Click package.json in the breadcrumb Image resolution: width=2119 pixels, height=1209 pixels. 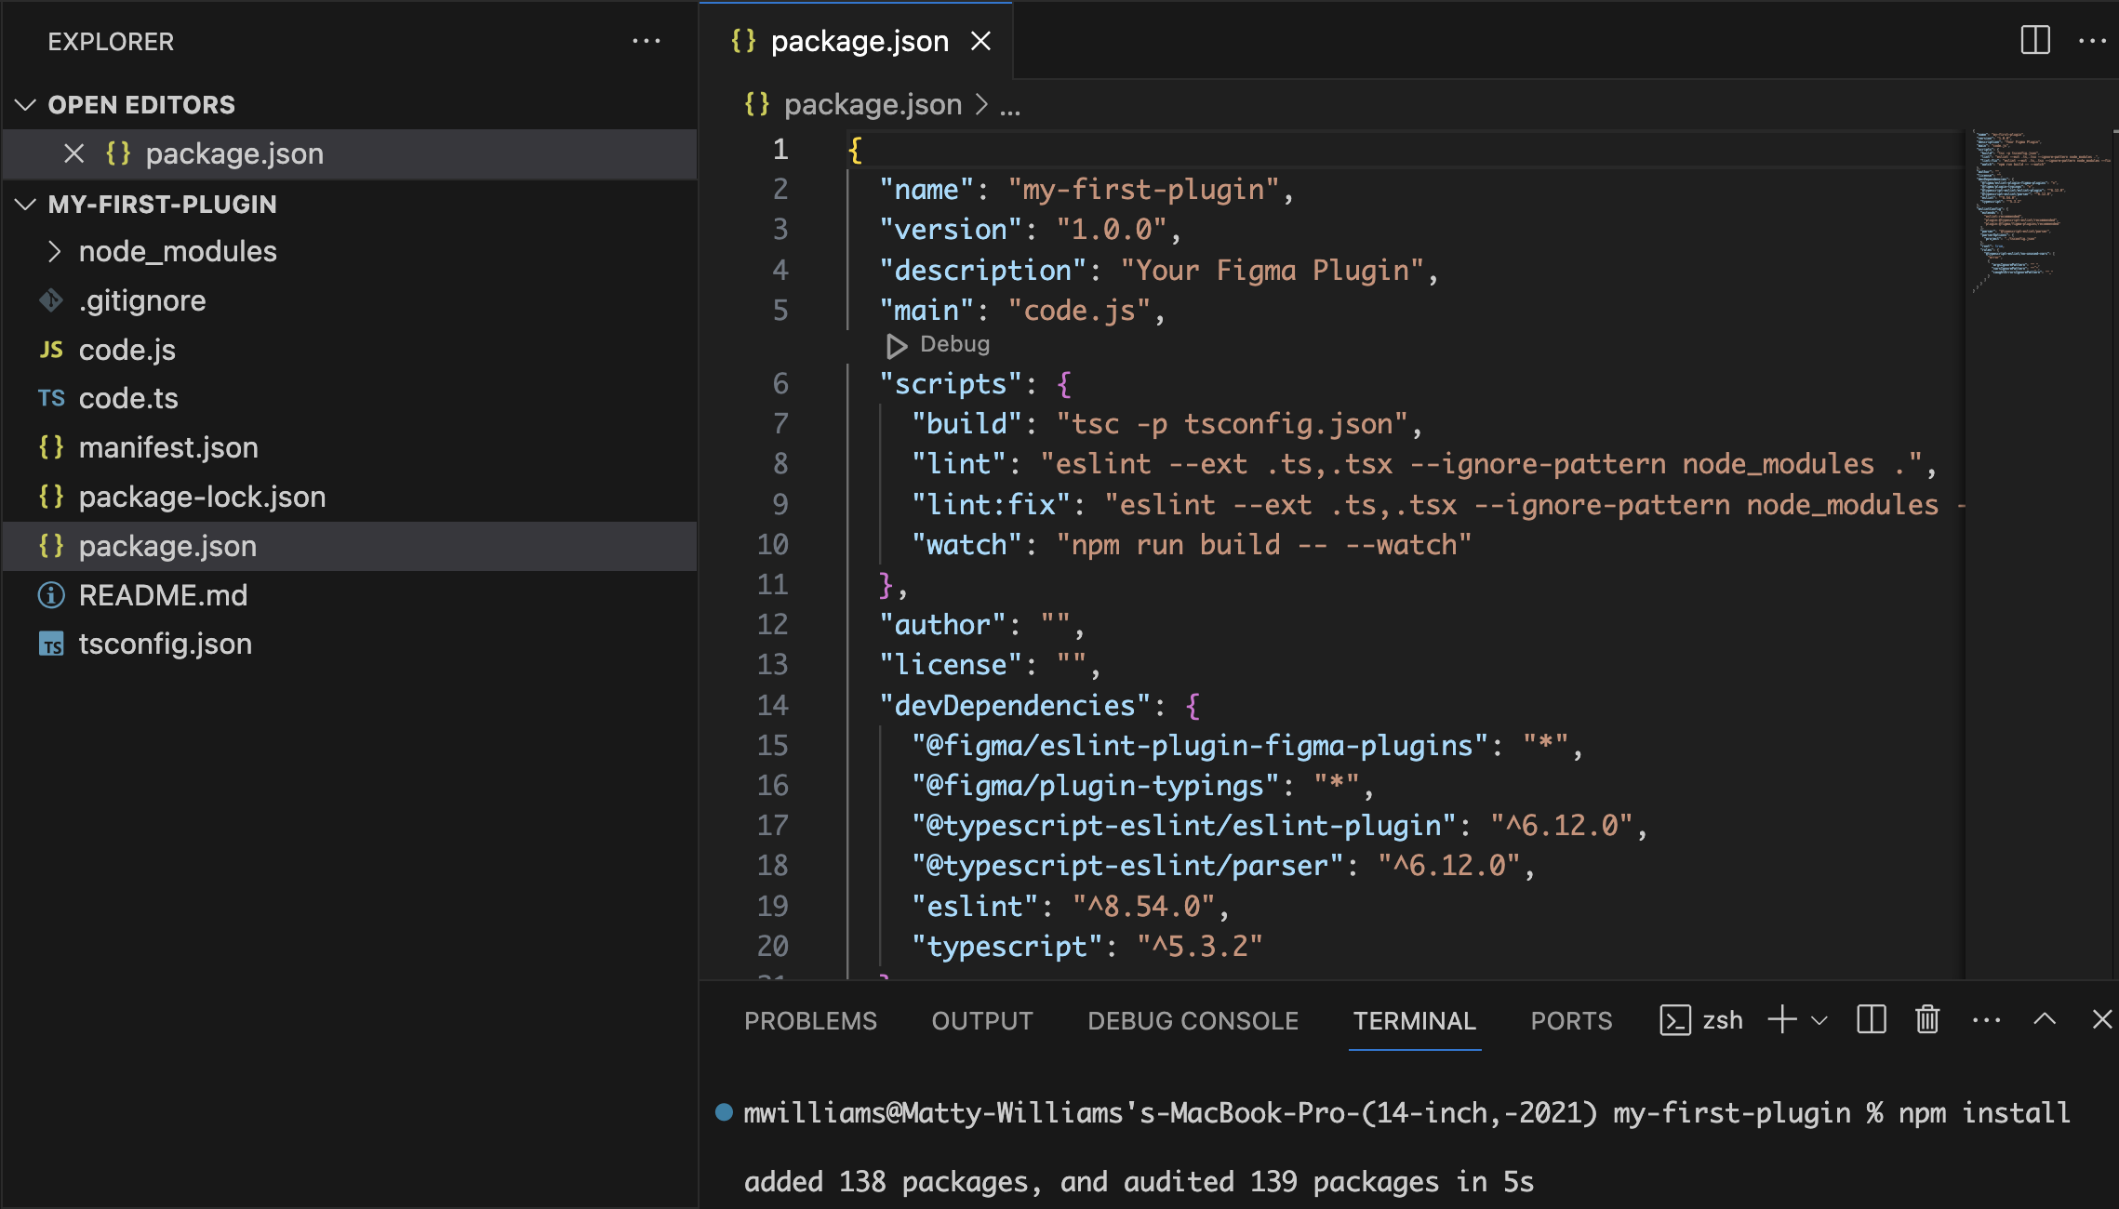pyautogui.click(x=873, y=104)
